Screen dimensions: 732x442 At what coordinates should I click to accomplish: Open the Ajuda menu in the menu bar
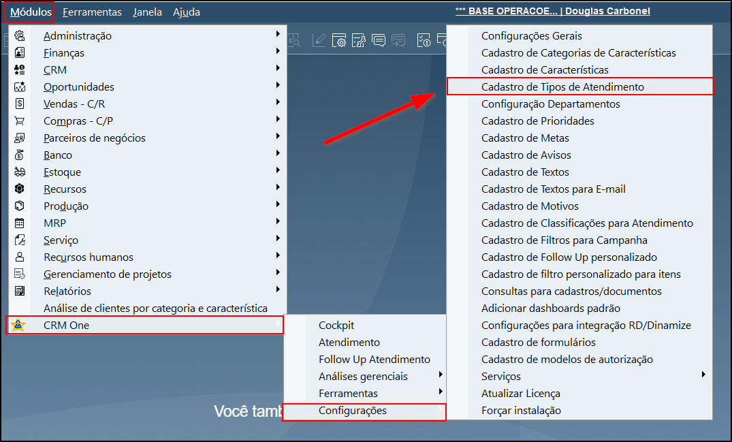point(186,12)
